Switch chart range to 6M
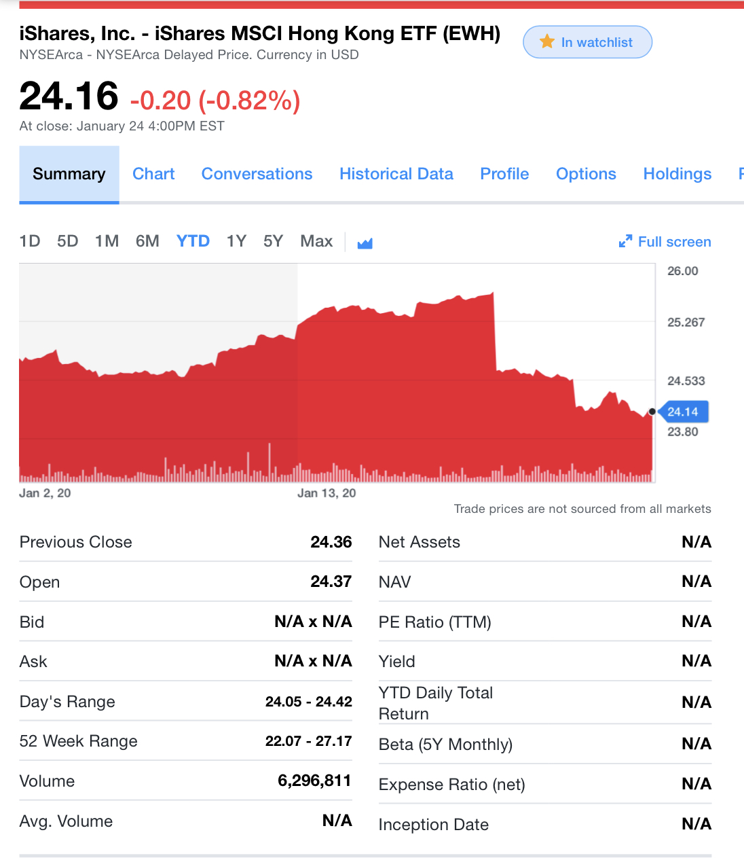Screen dimensions: 744x858 pos(147,241)
